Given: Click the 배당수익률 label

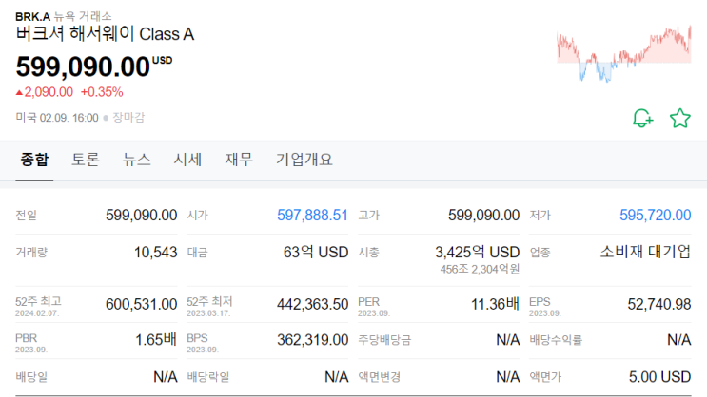Looking at the screenshot, I should click(556, 340).
